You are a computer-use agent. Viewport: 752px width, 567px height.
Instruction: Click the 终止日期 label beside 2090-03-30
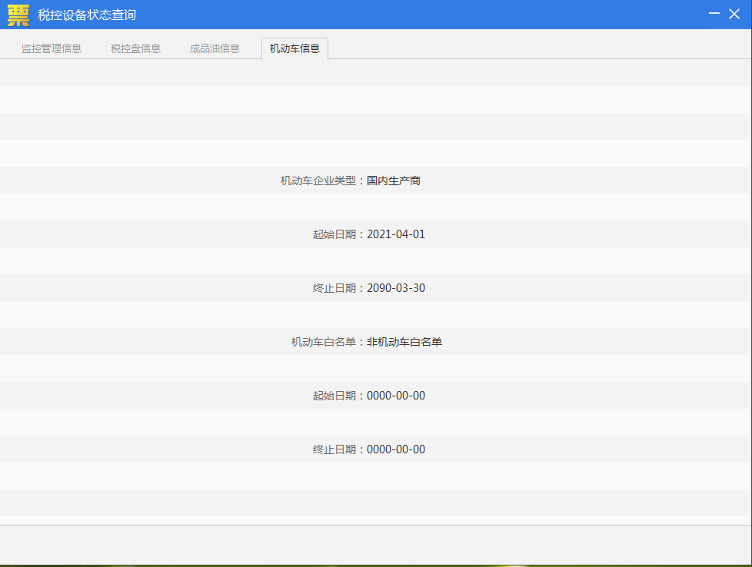[334, 288]
